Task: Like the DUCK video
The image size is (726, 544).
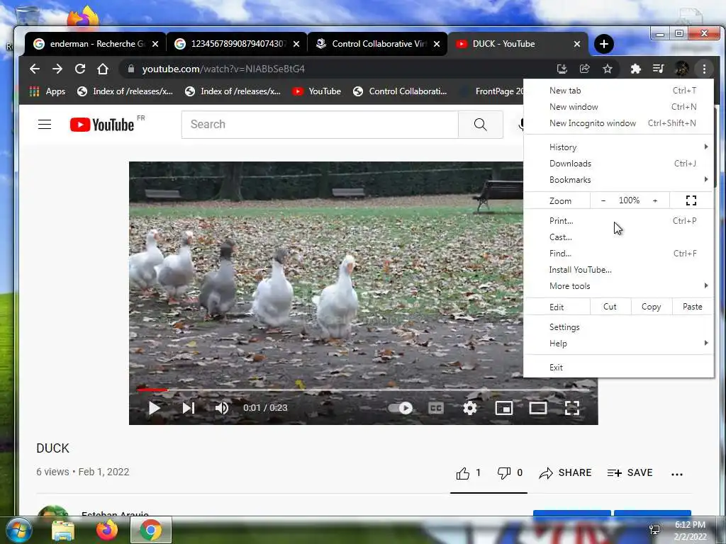Action: (x=469, y=473)
